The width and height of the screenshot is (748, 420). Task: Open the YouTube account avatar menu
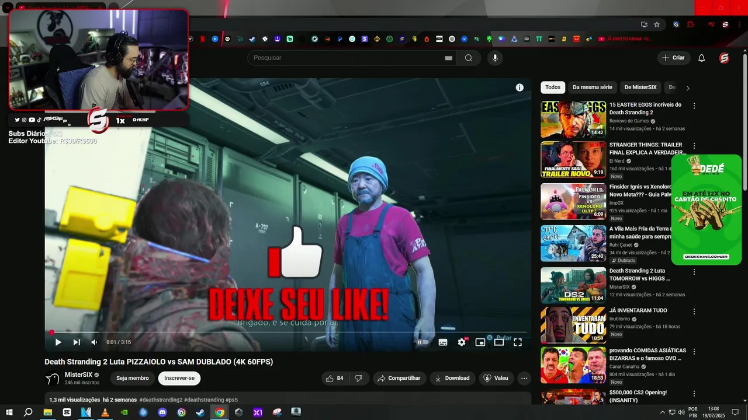coord(724,58)
